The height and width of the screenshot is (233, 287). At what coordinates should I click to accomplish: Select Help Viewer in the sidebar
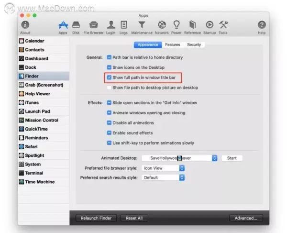(44, 94)
